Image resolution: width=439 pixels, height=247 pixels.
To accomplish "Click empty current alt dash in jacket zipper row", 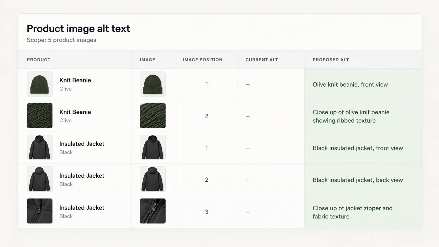I will click(248, 212).
